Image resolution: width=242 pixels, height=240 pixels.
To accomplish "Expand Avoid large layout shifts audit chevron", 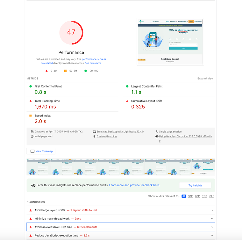I will tap(212, 210).
